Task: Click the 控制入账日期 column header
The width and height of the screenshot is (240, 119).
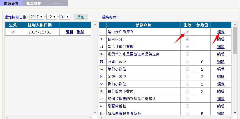Action: point(40,25)
